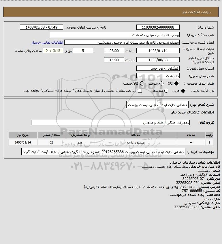Image resolution: width=222 pixels, height=244 pixels.
Task: Click the unit cell عدد
Action: point(80,142)
